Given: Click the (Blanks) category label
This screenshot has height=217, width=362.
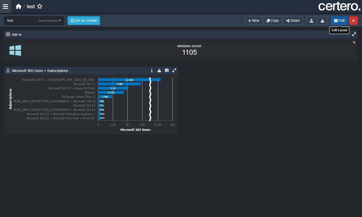Looking at the screenshot, I should [x=90, y=93].
